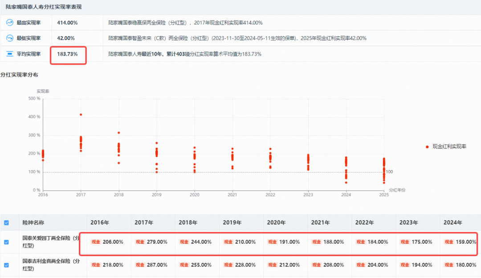Click the 414.00% highest rate value
Image resolution: width=481 pixels, height=278 pixels.
tap(67, 23)
